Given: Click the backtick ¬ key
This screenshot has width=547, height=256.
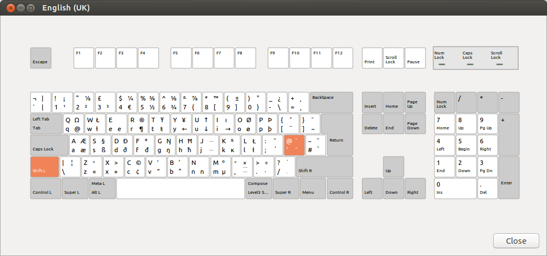Looking at the screenshot, I should 40,102.
